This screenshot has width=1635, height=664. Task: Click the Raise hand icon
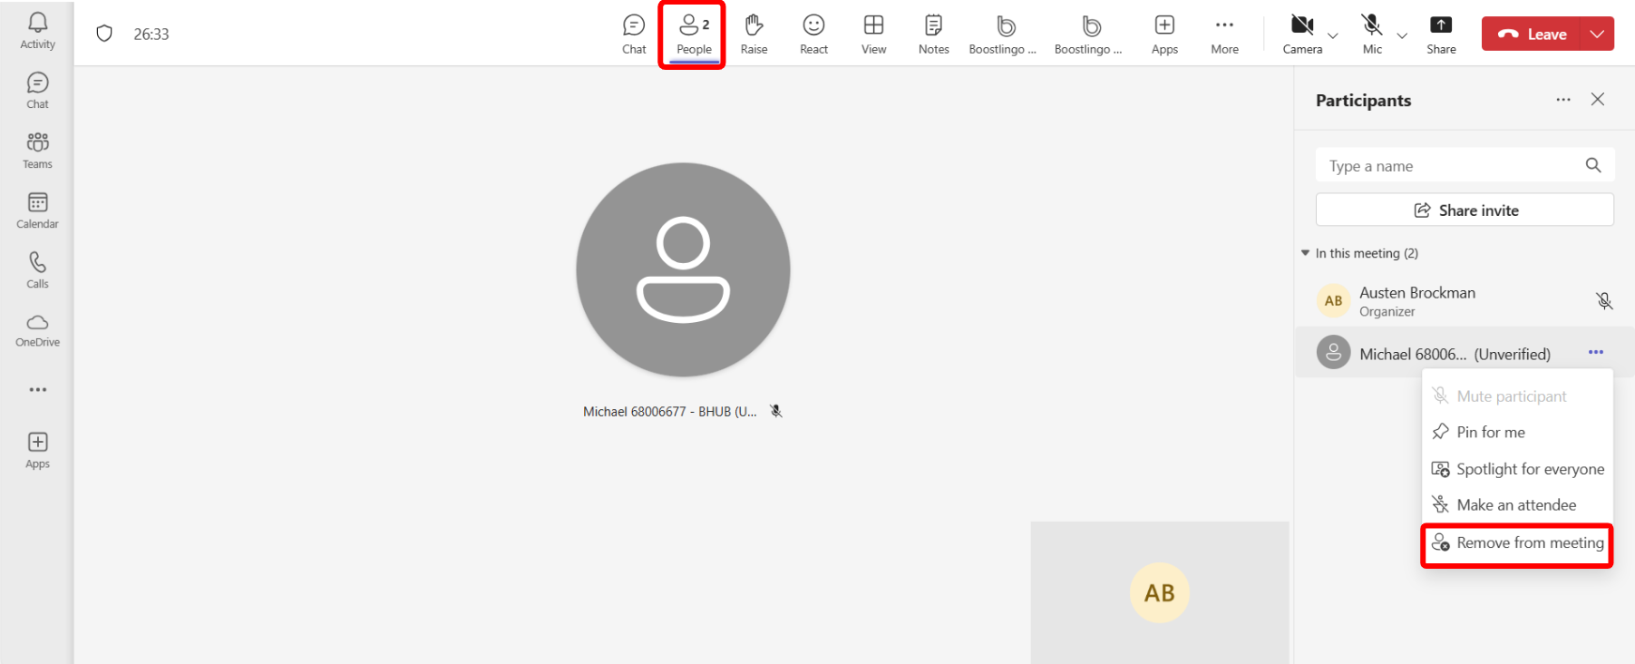pyautogui.click(x=754, y=34)
